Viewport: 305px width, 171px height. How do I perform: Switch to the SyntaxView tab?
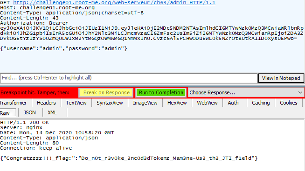tap(110, 103)
